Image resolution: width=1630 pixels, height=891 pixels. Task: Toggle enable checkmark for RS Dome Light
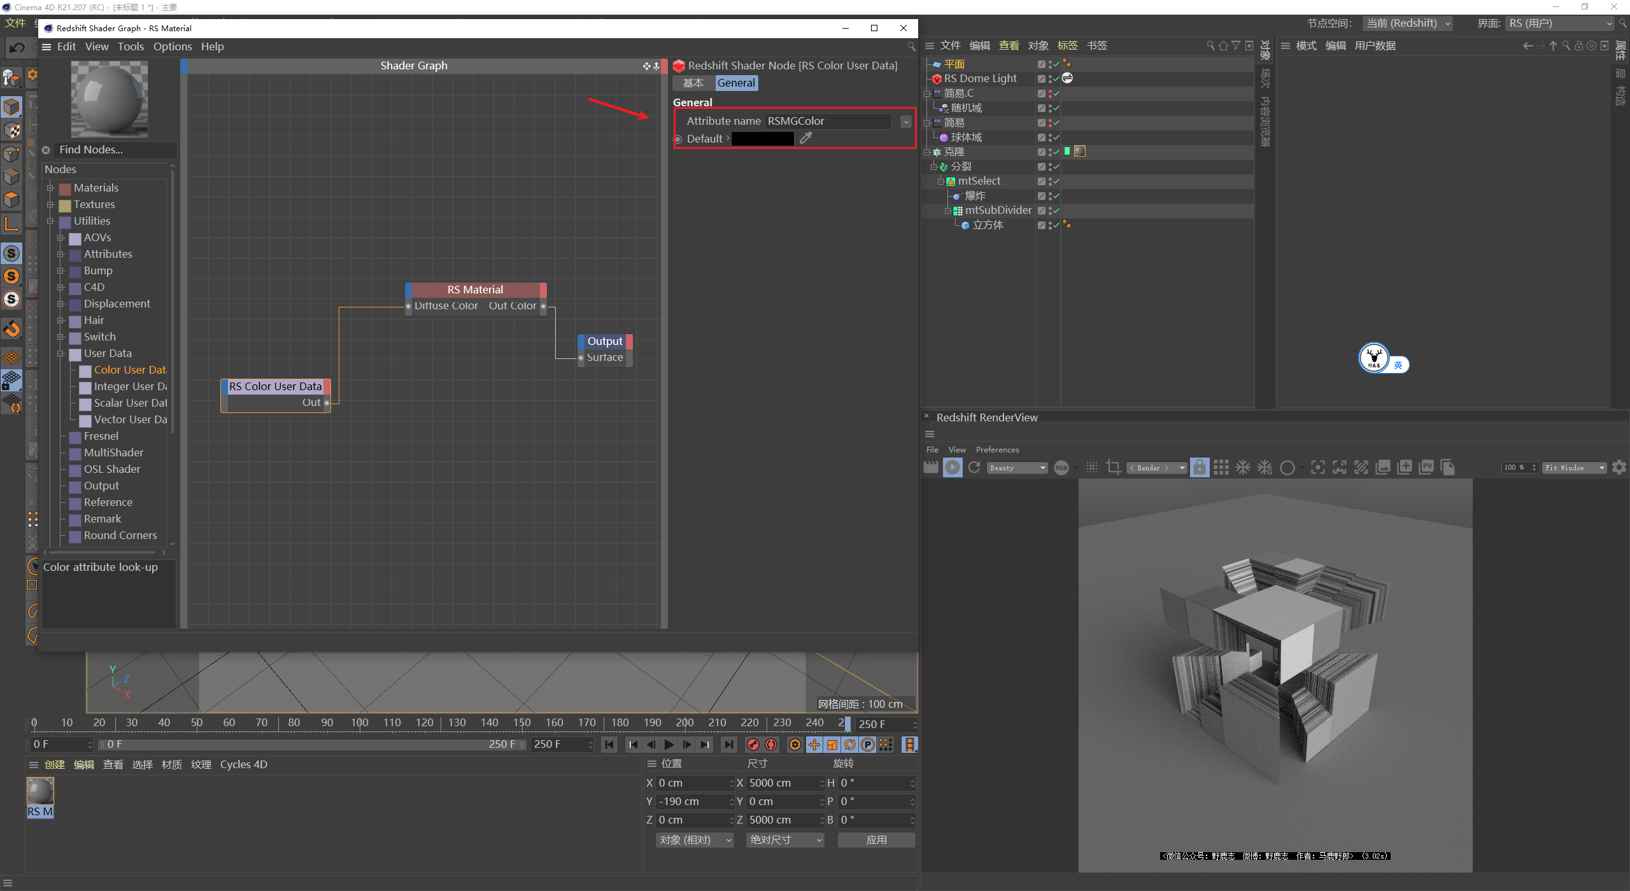(x=1056, y=79)
